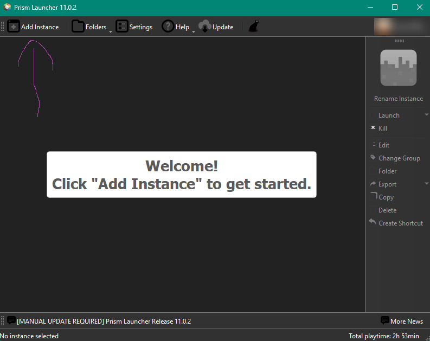Open the blurred account profile button
430x341 pixels.
pos(401,27)
